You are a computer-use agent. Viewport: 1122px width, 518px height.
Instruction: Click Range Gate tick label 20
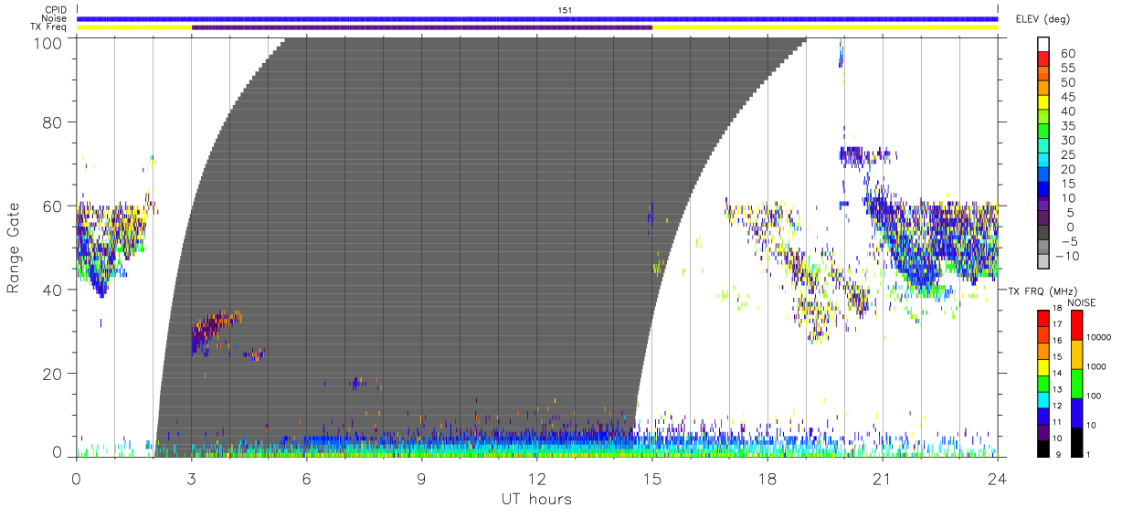[x=52, y=374]
